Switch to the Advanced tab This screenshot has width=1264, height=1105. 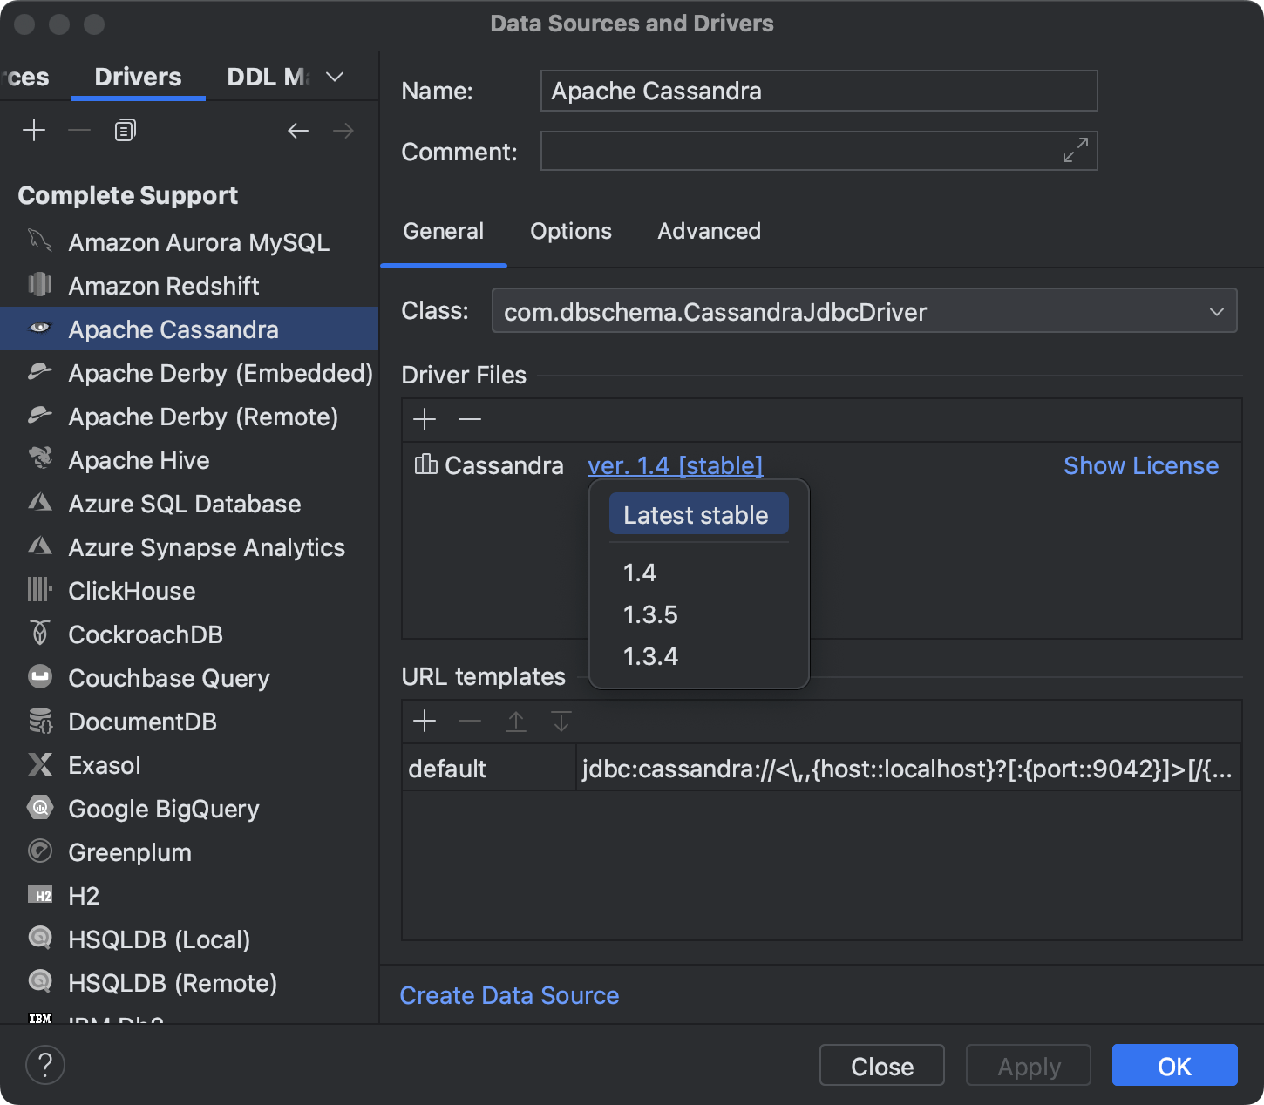[x=709, y=231]
